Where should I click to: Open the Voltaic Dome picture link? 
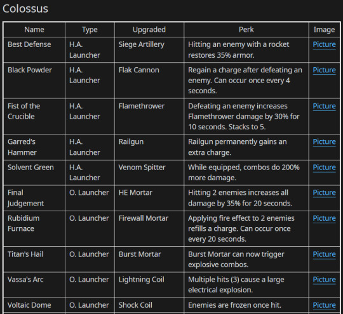pyautogui.click(x=324, y=305)
